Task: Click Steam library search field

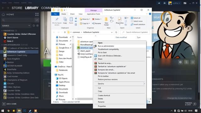Action: pyautogui.click(x=18, y=20)
